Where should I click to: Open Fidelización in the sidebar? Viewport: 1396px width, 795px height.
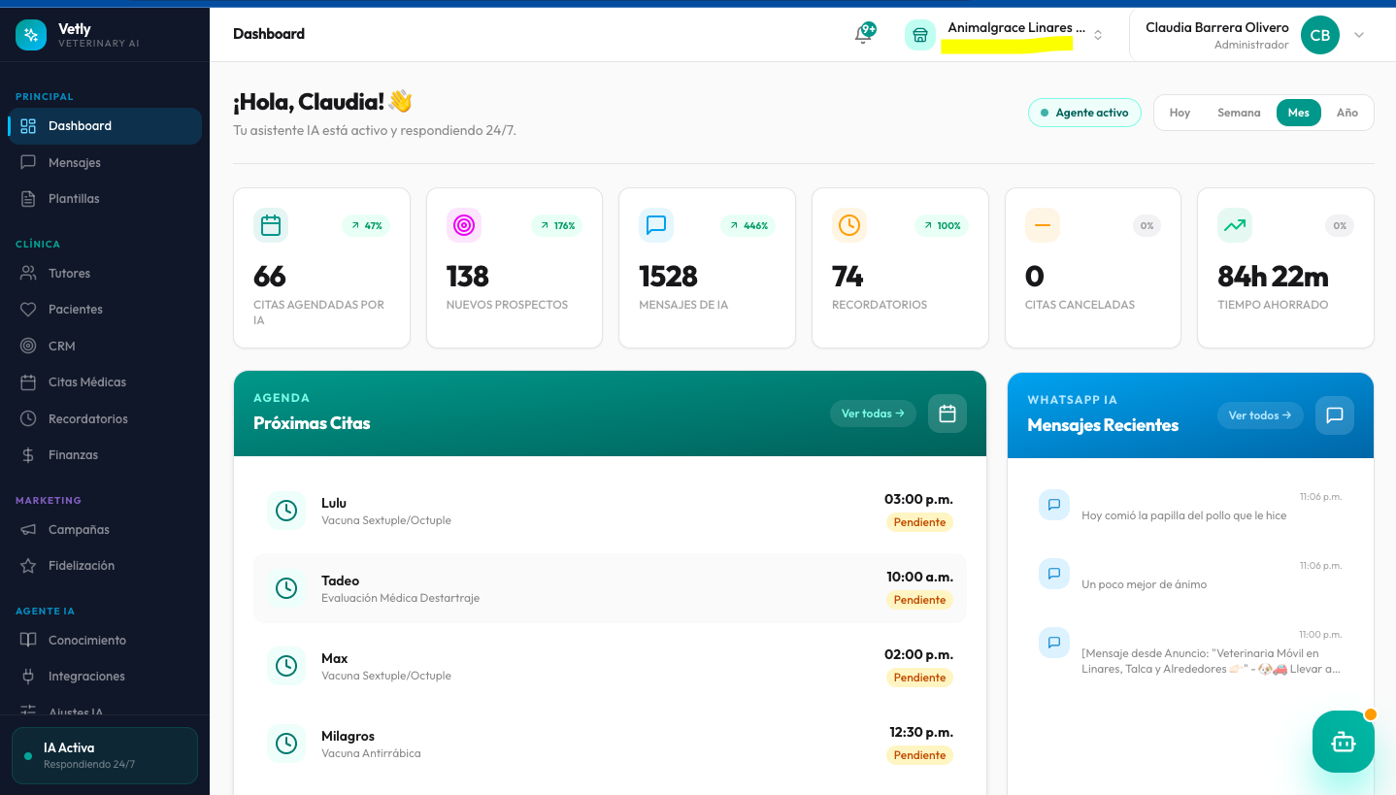coord(105,565)
